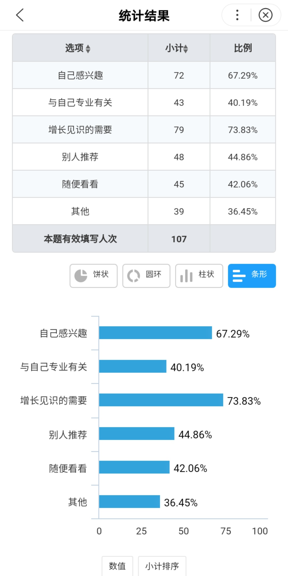Click the 别人推荐 chart bar
The width and height of the screenshot is (288, 576).
click(x=137, y=434)
